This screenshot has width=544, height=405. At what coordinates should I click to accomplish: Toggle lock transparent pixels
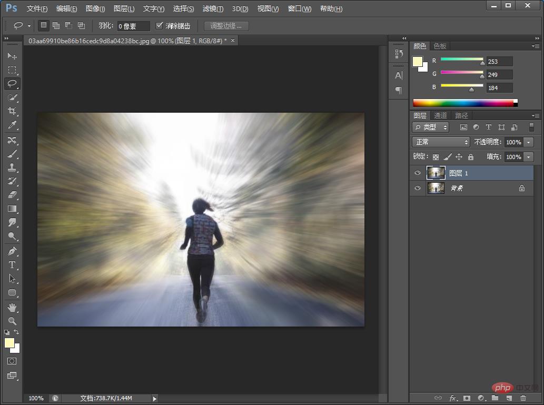436,157
